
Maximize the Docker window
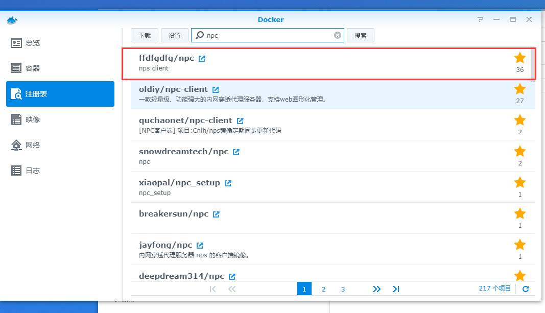tap(513, 19)
